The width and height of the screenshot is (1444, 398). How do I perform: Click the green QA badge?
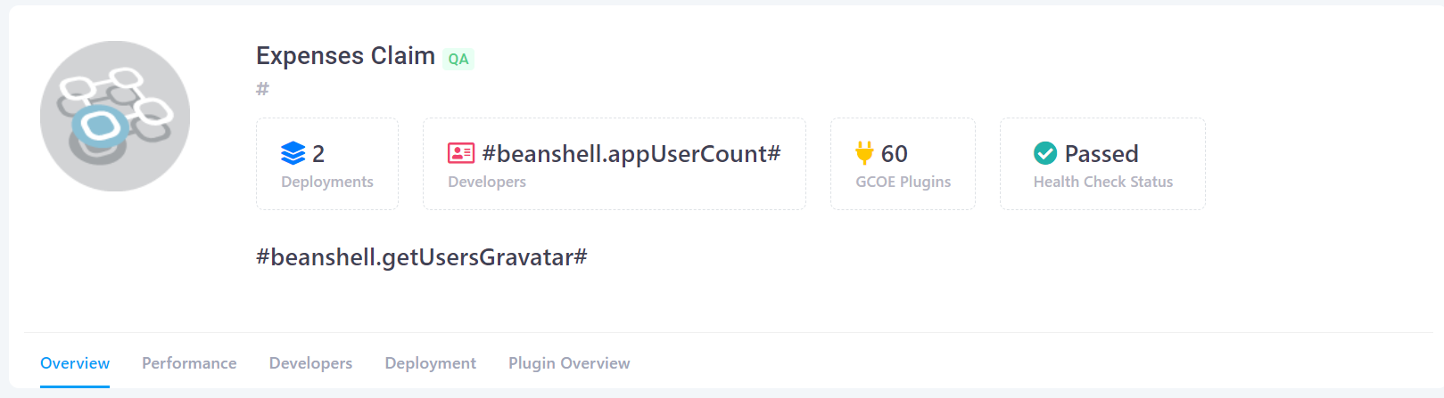coord(458,59)
